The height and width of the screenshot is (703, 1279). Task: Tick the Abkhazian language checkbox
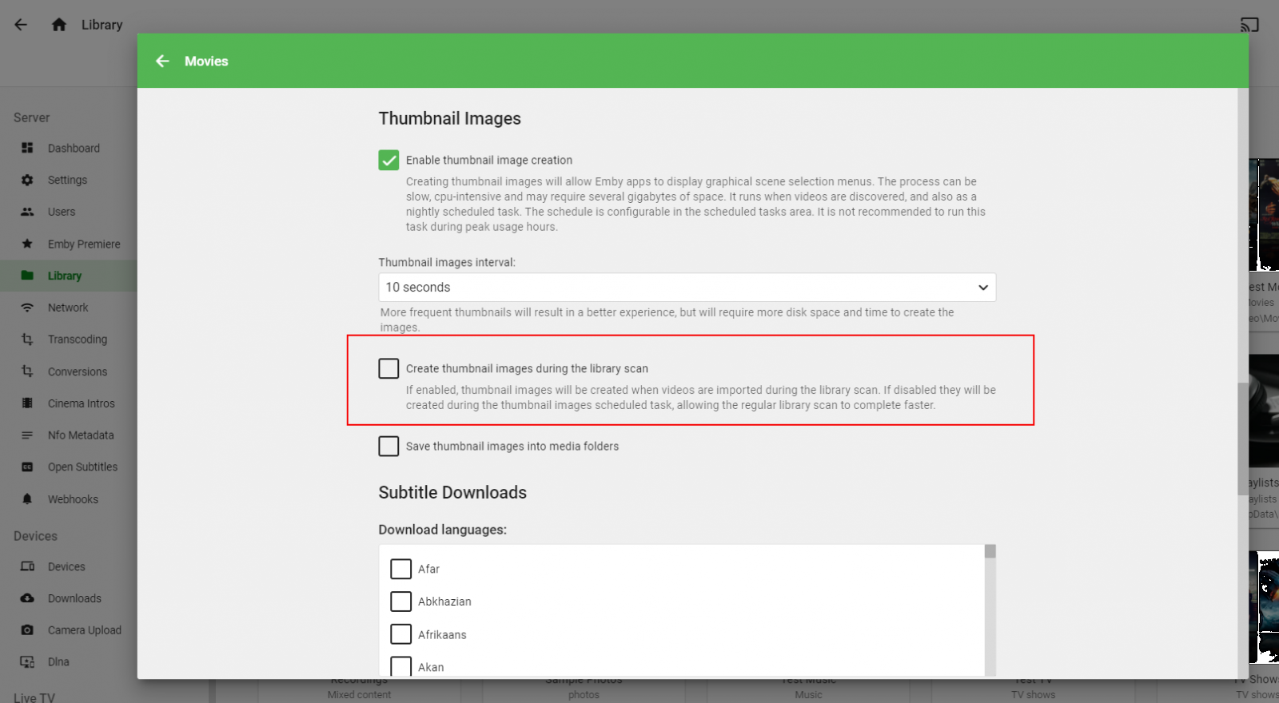pos(400,602)
